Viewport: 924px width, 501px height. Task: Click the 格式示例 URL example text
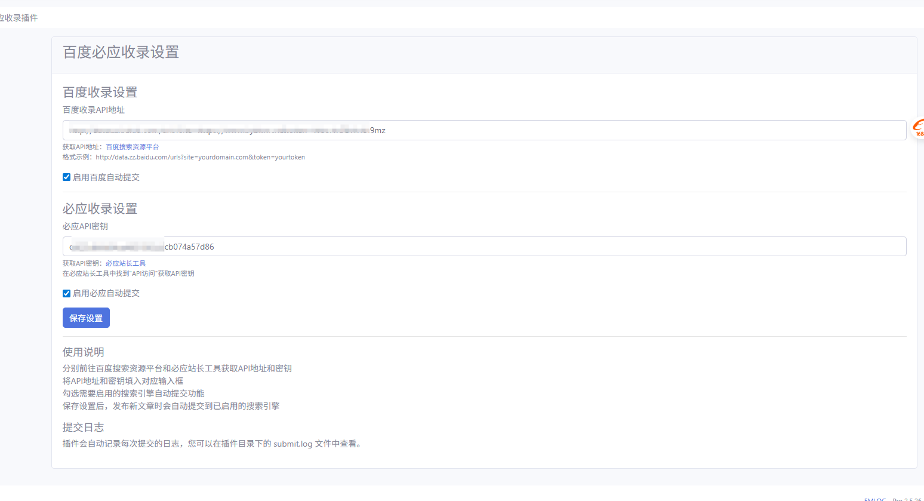coord(184,158)
